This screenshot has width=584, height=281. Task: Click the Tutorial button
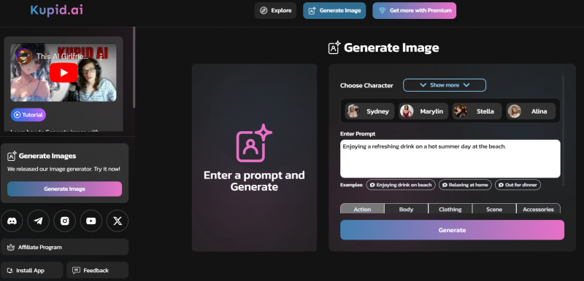[28, 115]
